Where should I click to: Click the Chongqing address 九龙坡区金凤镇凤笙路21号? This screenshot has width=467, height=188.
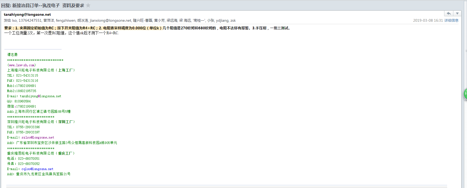[x=39, y=174]
